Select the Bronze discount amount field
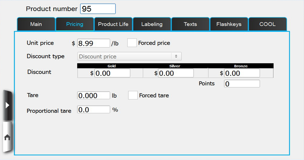 (x=242, y=73)
